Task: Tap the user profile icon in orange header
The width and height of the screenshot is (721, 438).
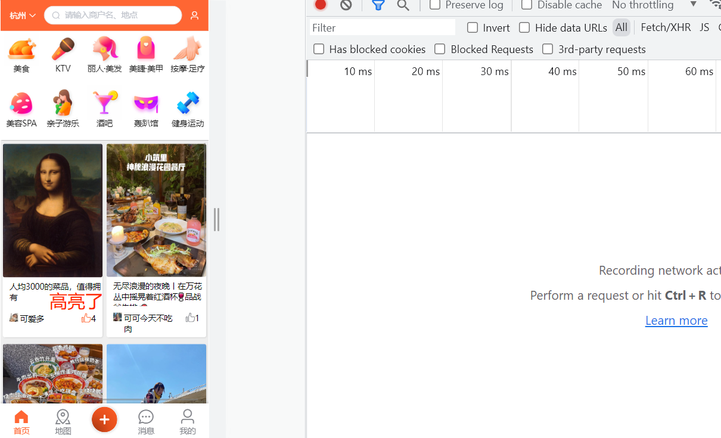Action: [194, 15]
